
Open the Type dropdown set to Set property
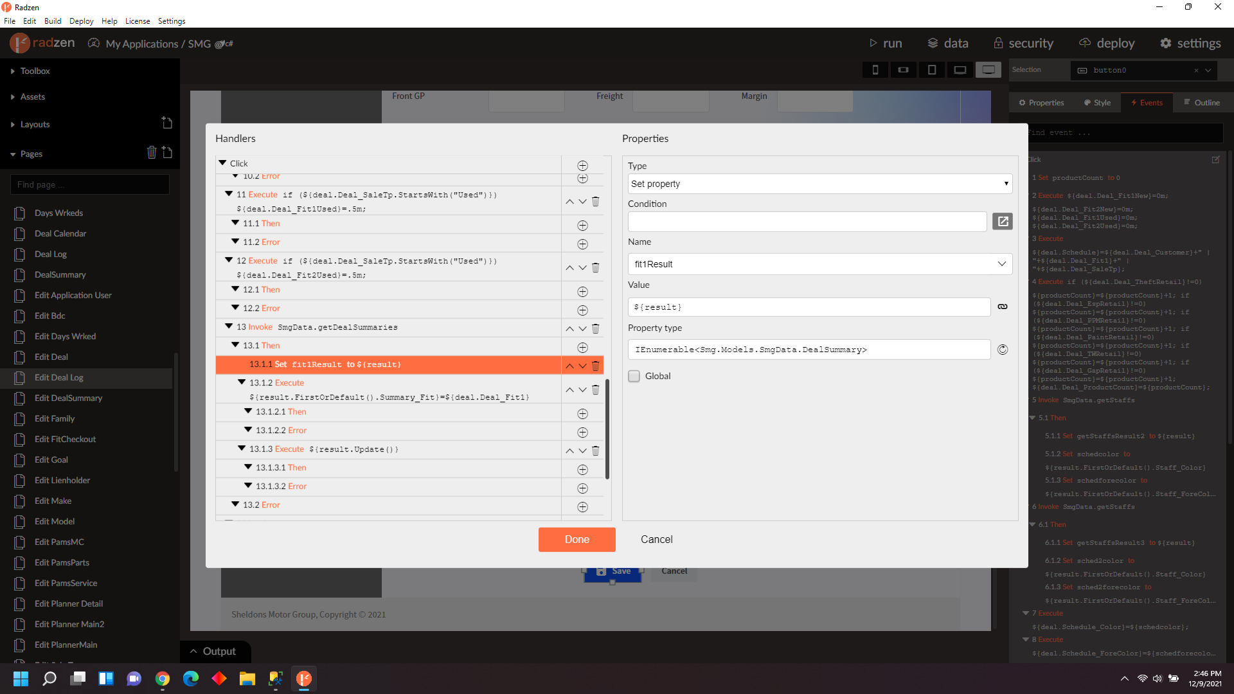point(819,184)
